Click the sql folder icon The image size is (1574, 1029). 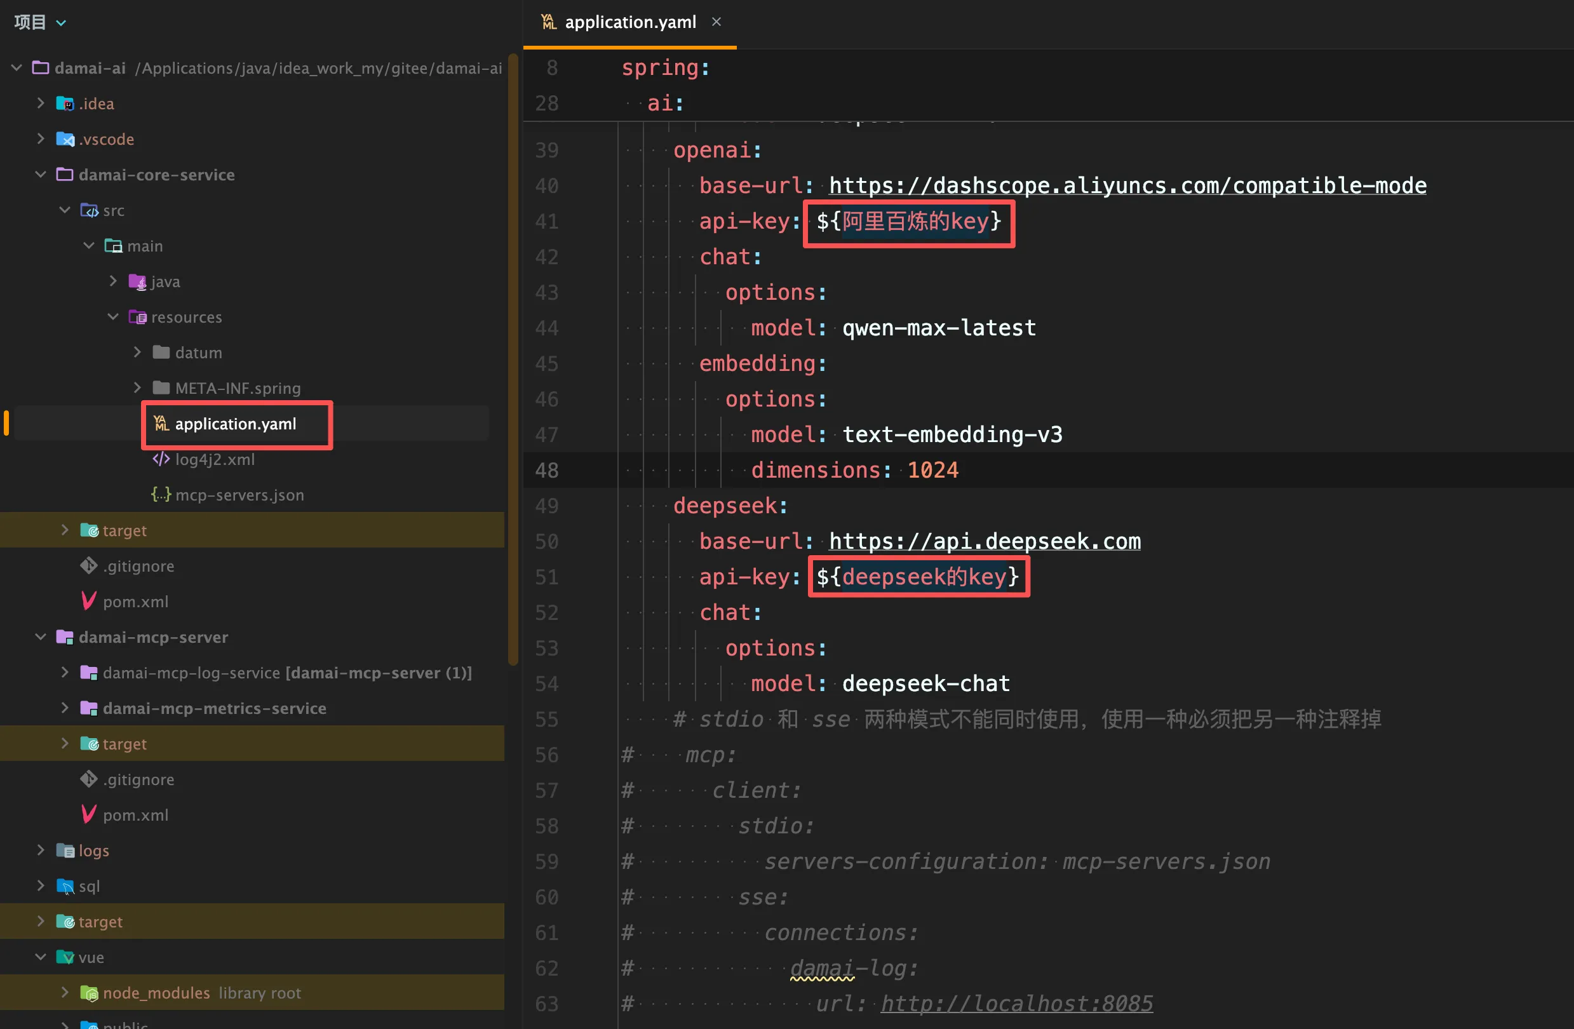[x=65, y=886]
